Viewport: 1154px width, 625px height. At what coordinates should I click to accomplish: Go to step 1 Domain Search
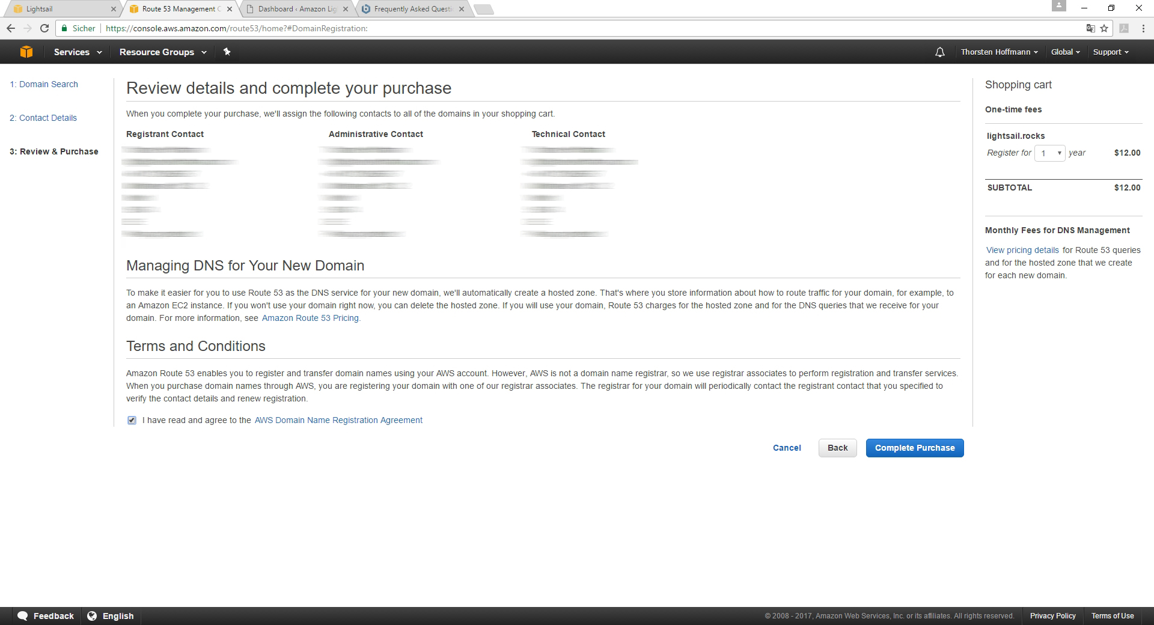tap(44, 84)
